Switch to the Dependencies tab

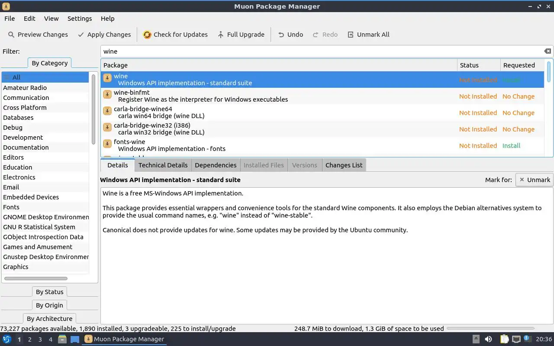click(x=216, y=165)
